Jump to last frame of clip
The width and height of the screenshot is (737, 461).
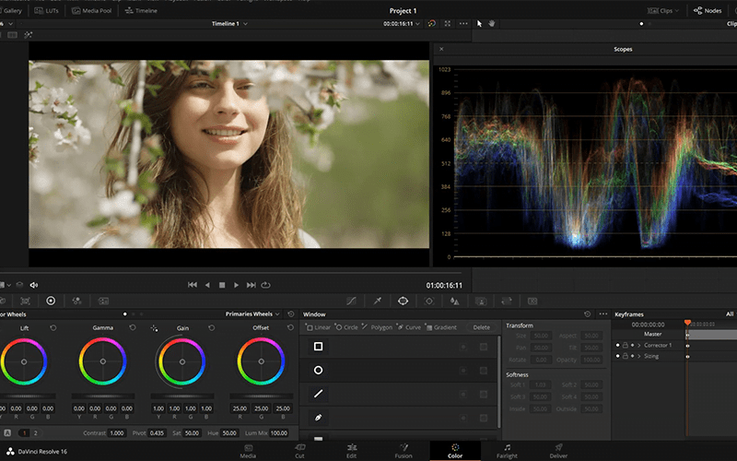(x=252, y=285)
